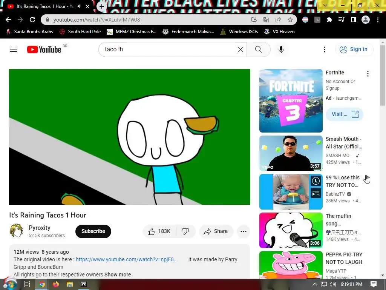The image size is (386, 290).
Task: Open the Chrome profile avatar
Action: (366, 20)
